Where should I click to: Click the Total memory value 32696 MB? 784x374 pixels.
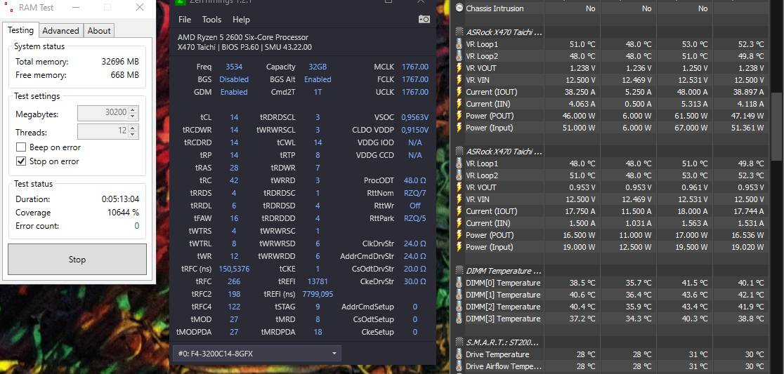120,62
